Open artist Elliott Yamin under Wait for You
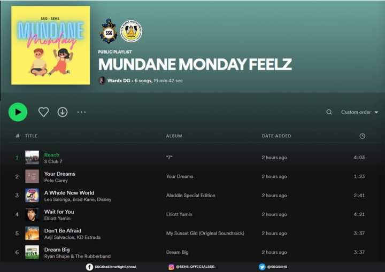Screen dimensions: 385x272 pos(57,219)
